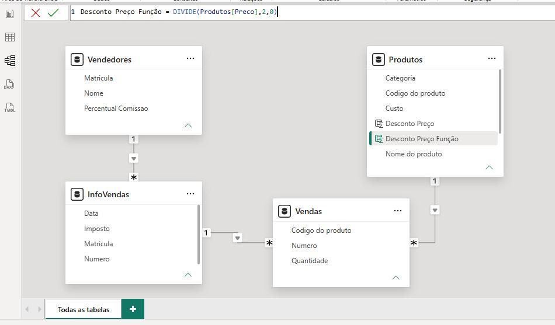Open the Table view from sidebar
The height and width of the screenshot is (325, 555).
[10, 37]
